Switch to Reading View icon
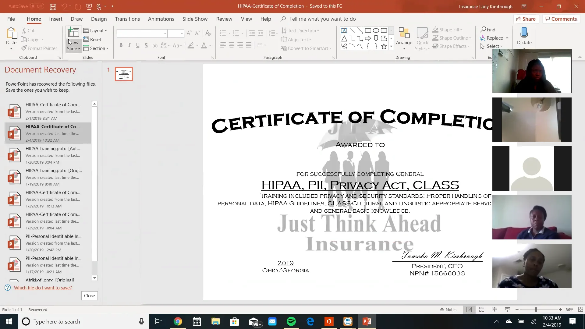 495,310
